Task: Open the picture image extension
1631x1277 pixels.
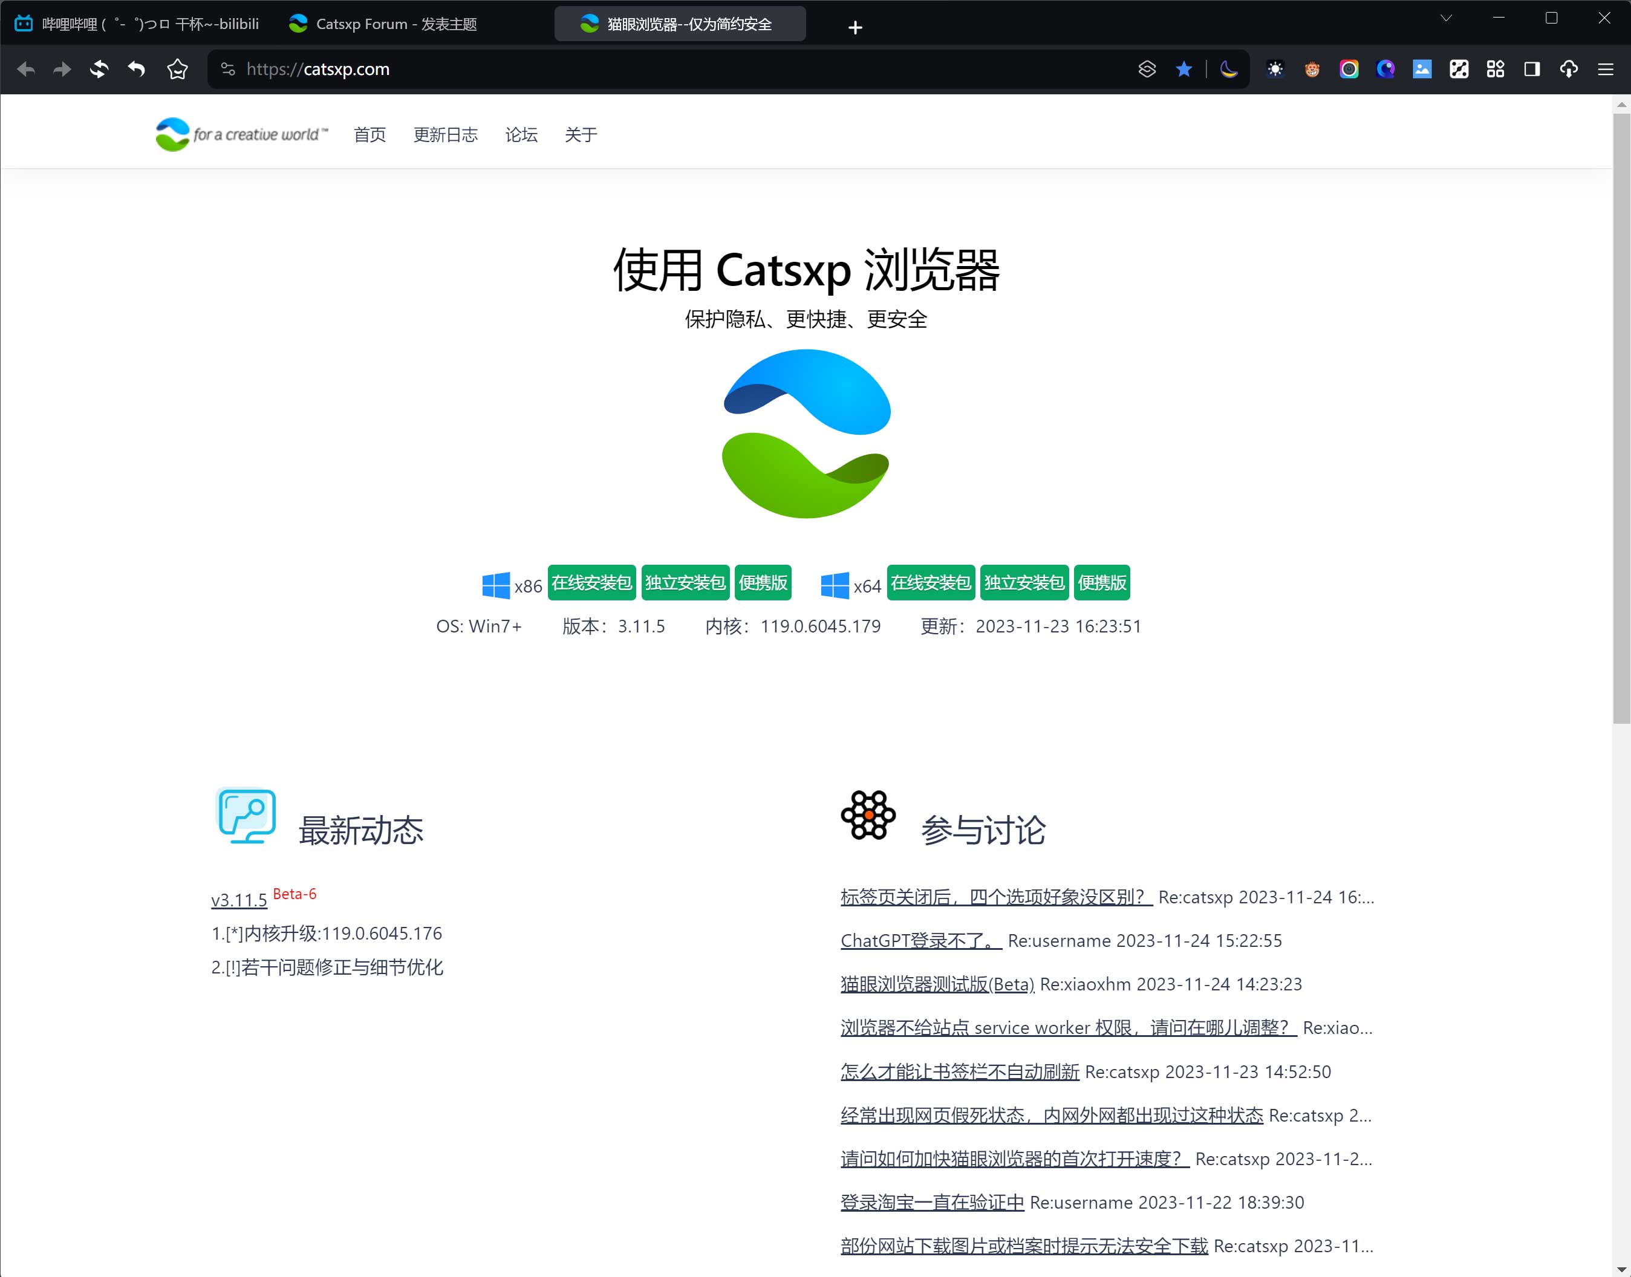Action: (x=1422, y=70)
